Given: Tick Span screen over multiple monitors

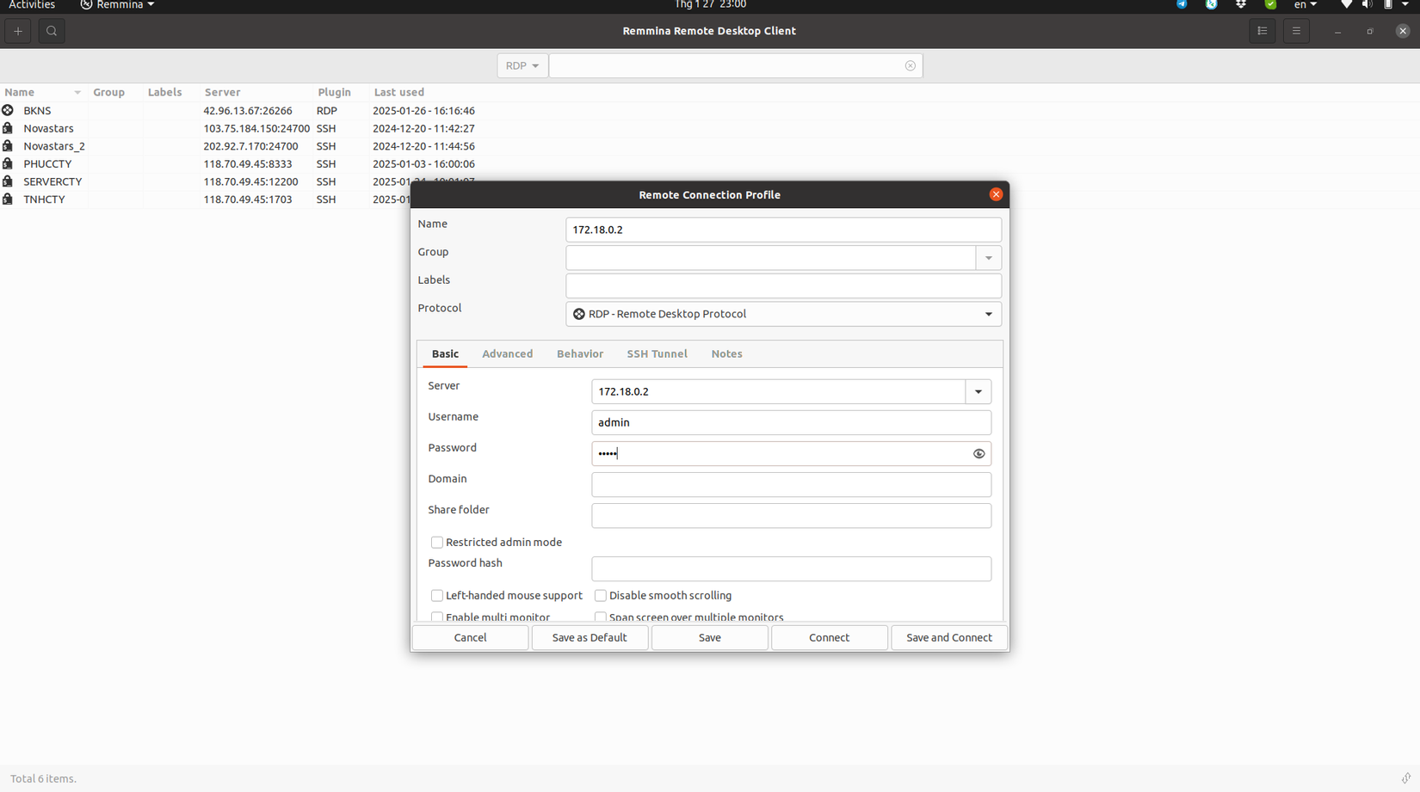Looking at the screenshot, I should [x=601, y=617].
